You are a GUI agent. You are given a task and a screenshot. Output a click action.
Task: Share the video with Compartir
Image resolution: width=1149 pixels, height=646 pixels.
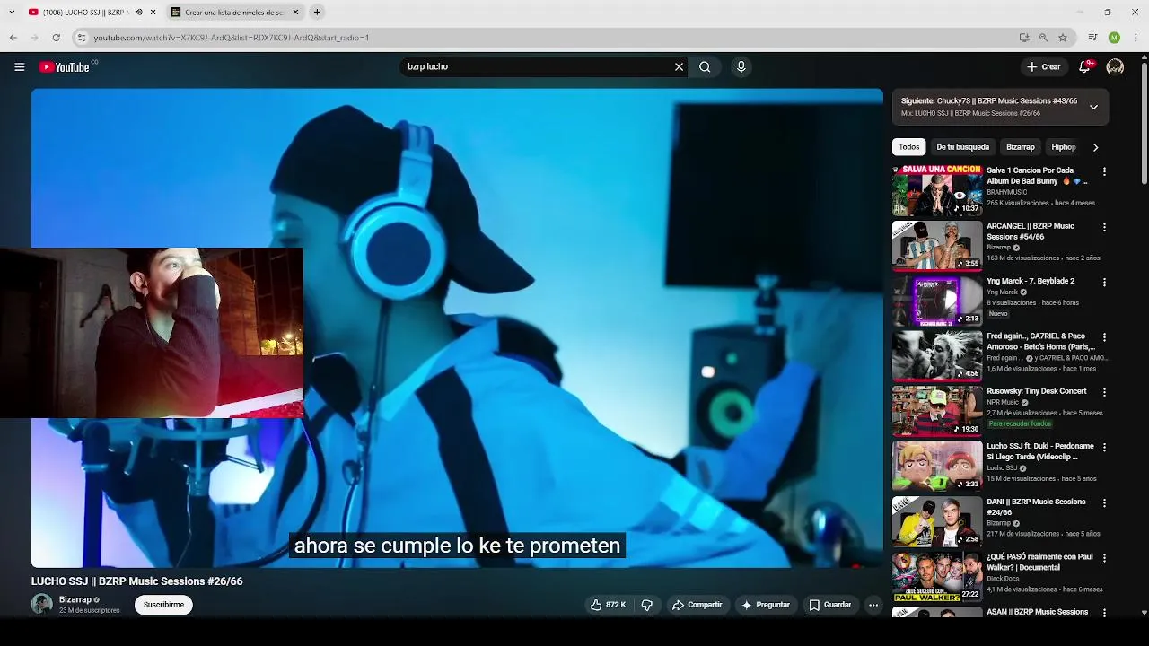coord(697,605)
